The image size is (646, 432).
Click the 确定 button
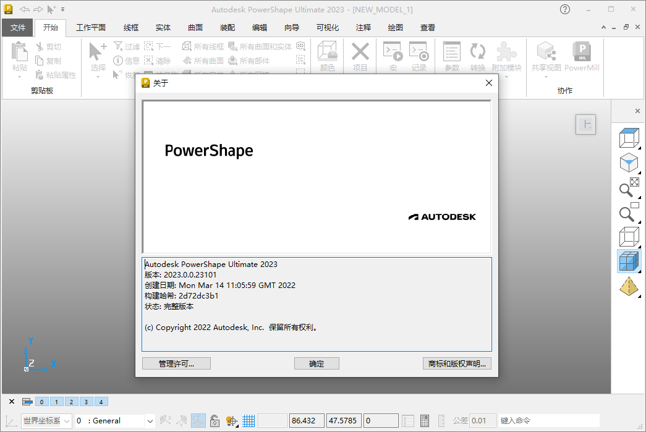pos(317,363)
